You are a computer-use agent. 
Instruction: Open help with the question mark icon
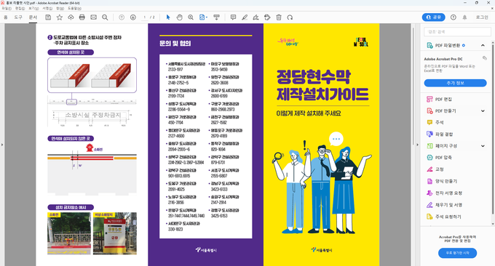click(x=454, y=17)
